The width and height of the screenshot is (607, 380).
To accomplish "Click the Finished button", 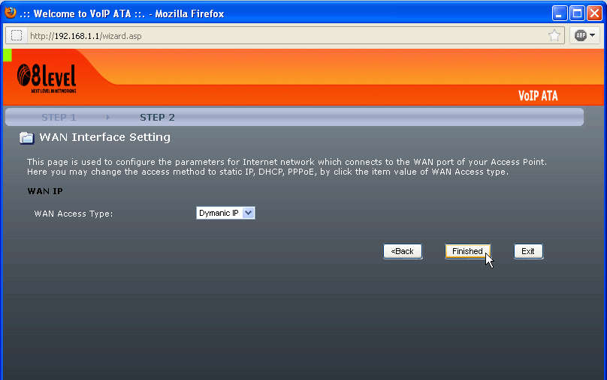I will (467, 251).
